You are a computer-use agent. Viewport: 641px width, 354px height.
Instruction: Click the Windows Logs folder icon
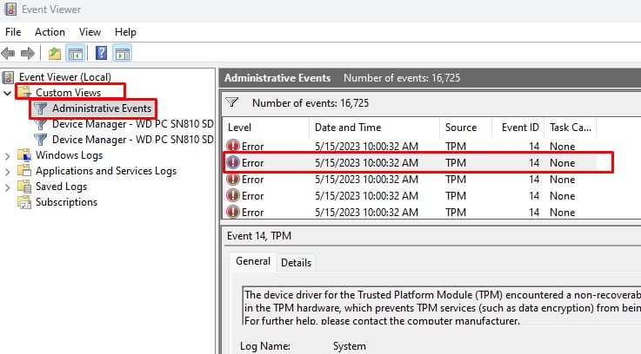pos(24,155)
